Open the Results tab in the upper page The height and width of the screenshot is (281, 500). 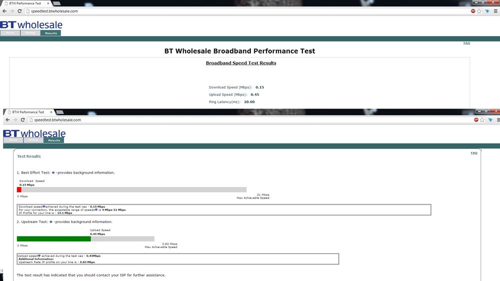click(51, 33)
